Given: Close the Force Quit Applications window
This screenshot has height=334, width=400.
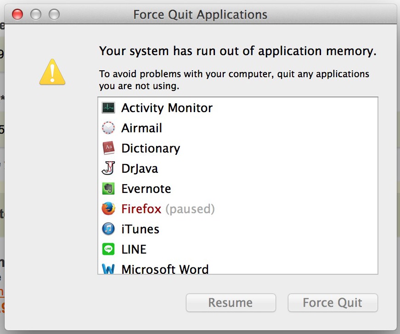Looking at the screenshot, I should [17, 14].
